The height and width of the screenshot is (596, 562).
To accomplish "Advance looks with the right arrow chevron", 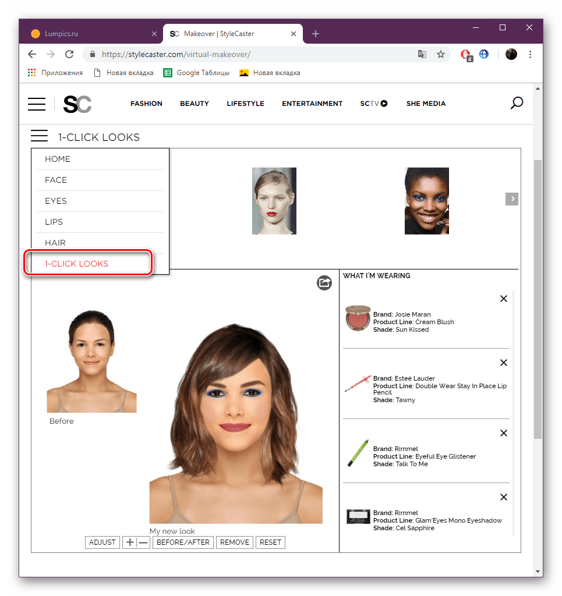I will (x=511, y=198).
